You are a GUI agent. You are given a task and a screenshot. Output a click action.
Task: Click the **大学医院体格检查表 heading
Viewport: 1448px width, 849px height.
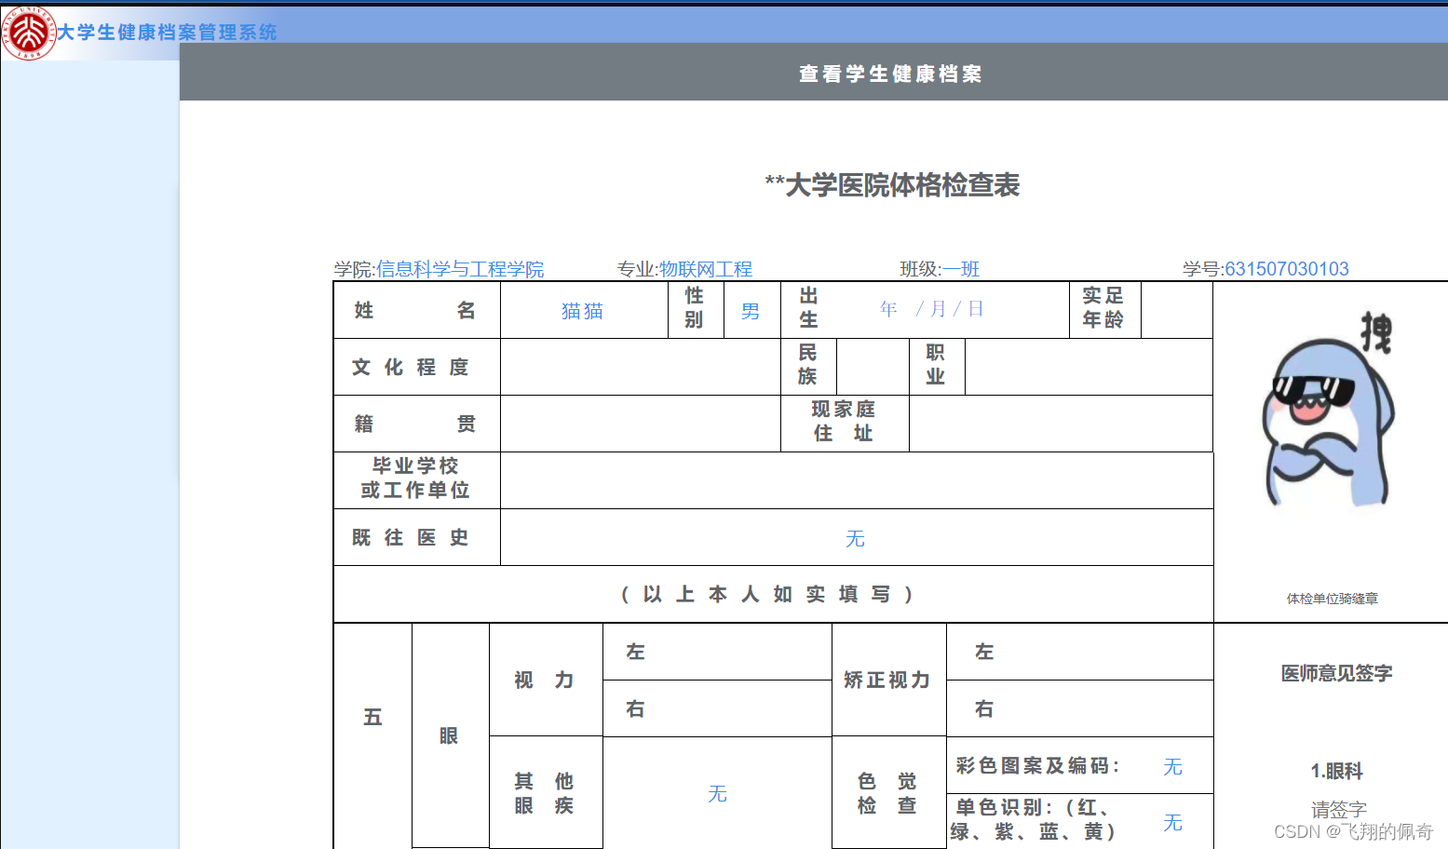[x=892, y=185]
